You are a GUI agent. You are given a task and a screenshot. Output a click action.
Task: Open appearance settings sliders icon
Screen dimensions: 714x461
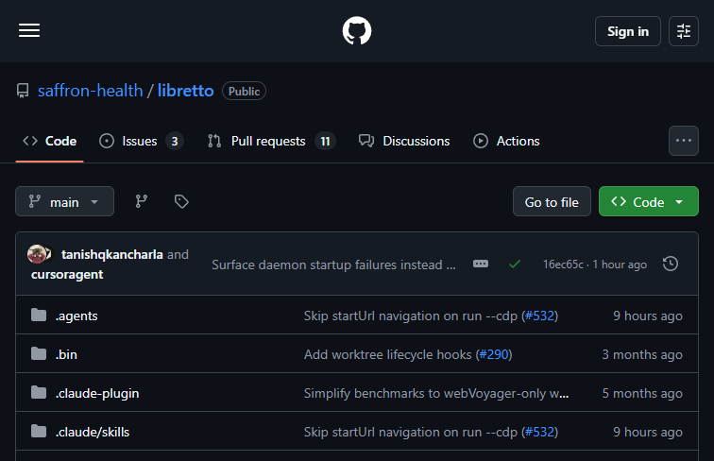(x=684, y=31)
